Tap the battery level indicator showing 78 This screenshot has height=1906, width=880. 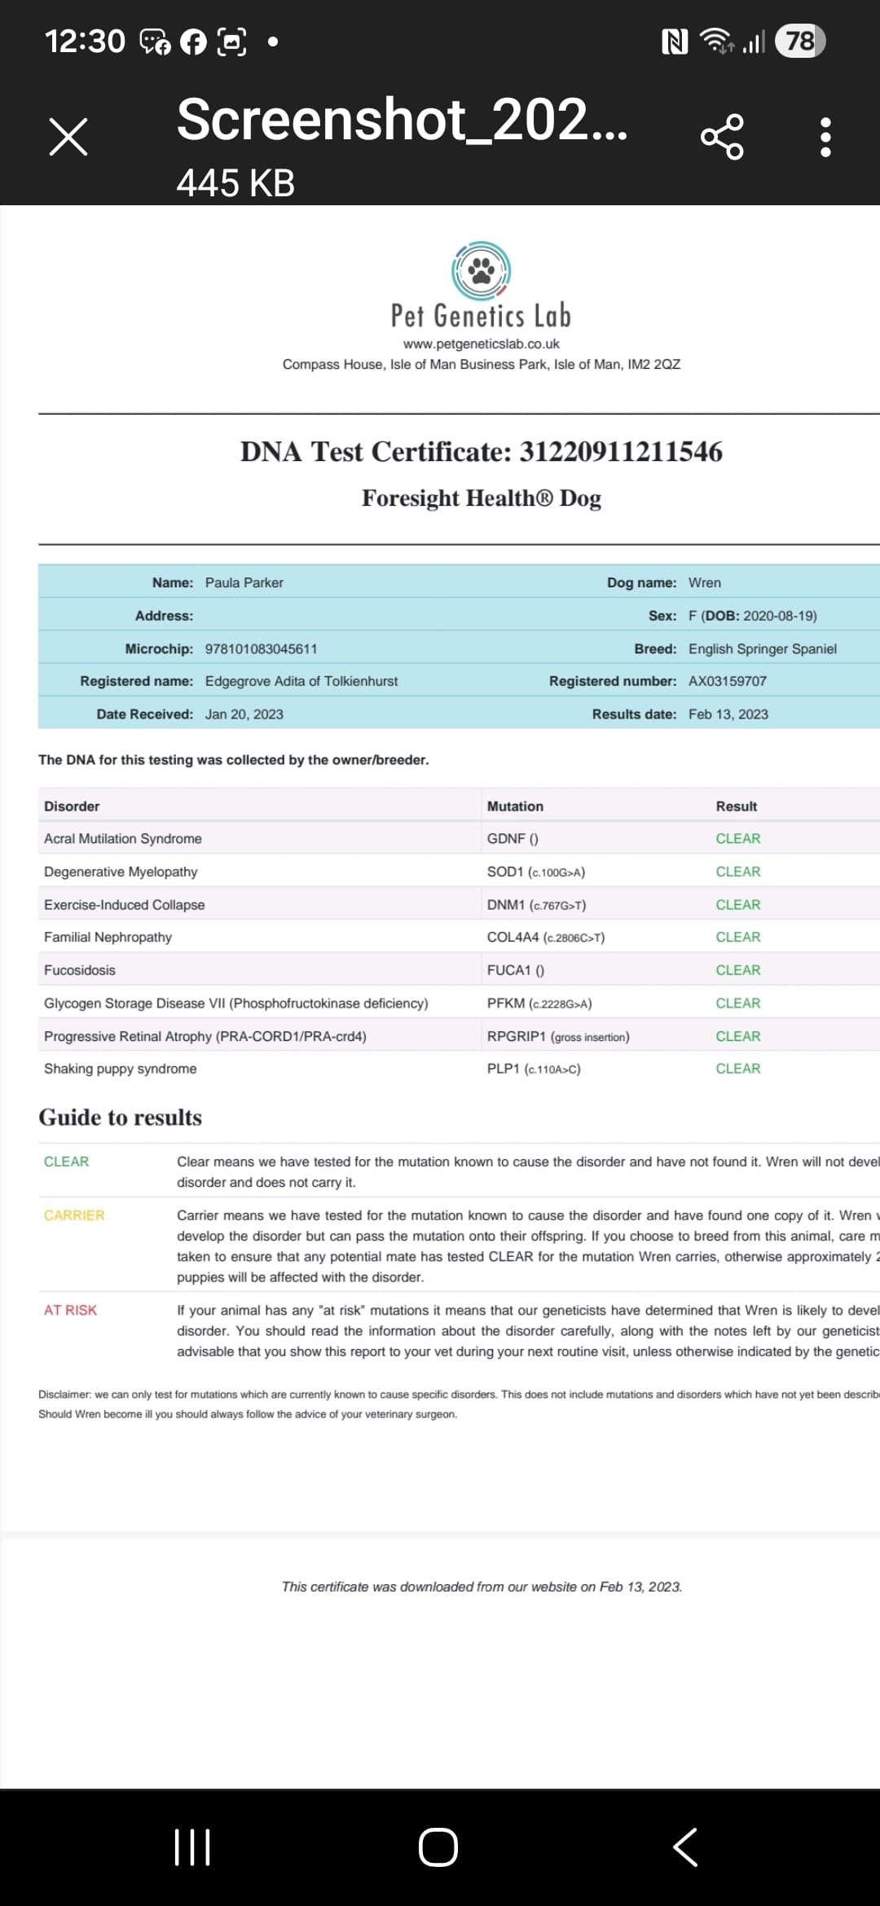(x=799, y=42)
